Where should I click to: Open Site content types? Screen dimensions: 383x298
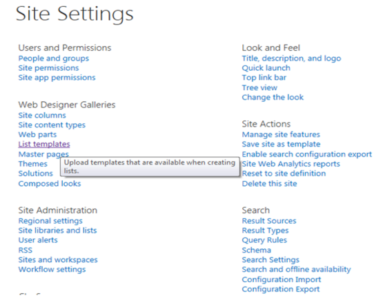(x=52, y=125)
